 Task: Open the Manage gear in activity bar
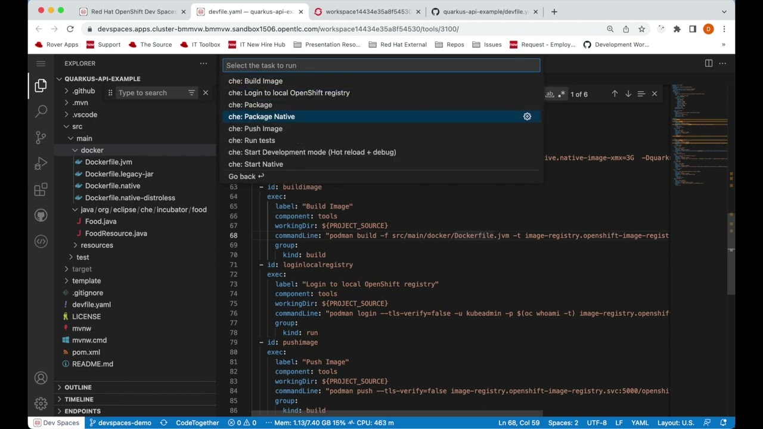[41, 404]
